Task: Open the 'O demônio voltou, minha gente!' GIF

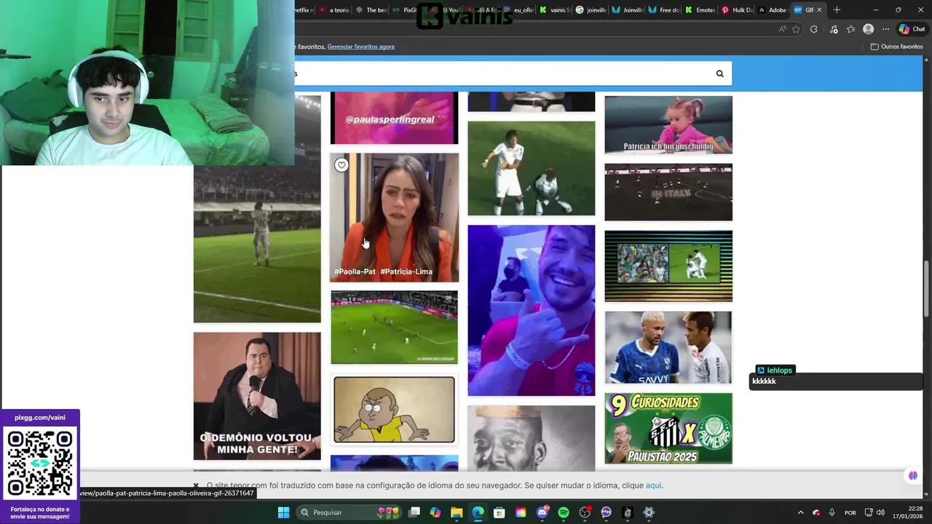Action: point(257,396)
